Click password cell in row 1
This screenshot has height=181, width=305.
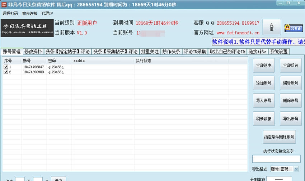pos(56,67)
